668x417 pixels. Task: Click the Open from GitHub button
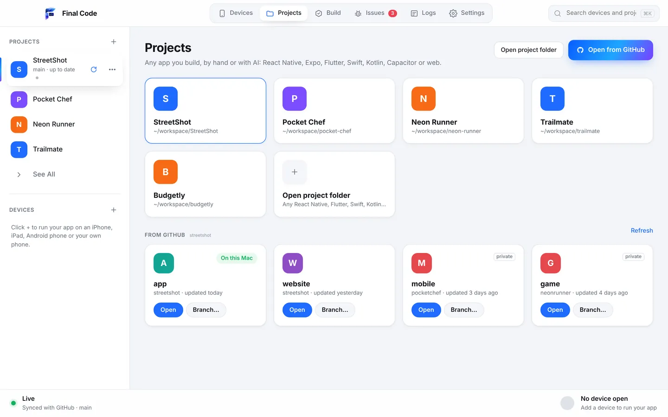point(610,50)
